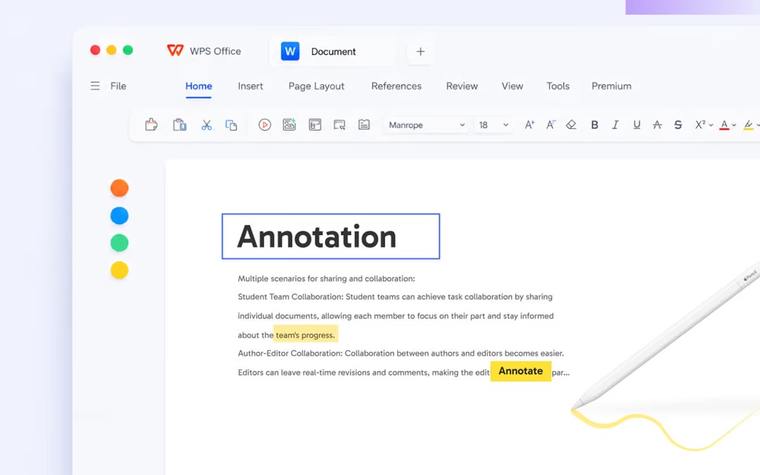Image resolution: width=760 pixels, height=475 pixels.
Task: Toggle italic formatting
Action: coord(615,125)
